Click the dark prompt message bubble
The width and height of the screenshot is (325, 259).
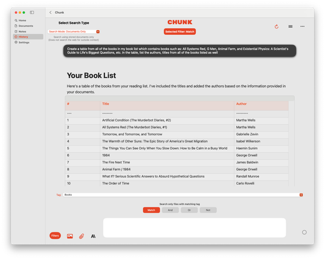click(x=179, y=51)
